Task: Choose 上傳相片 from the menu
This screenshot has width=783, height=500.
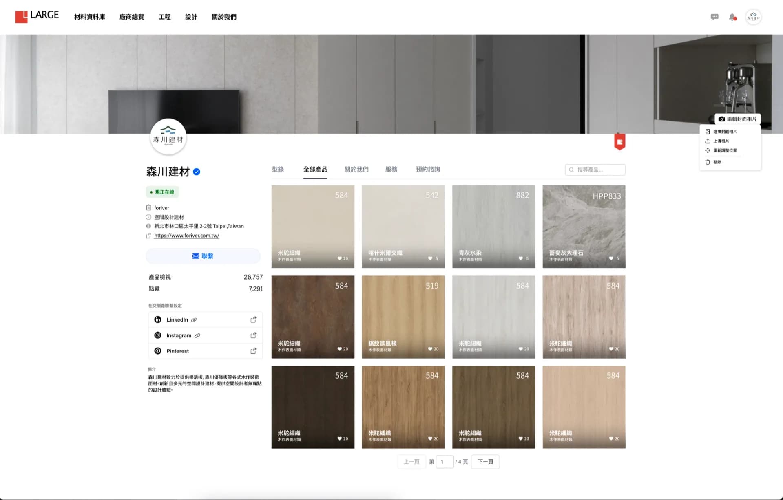Action: tap(717, 141)
